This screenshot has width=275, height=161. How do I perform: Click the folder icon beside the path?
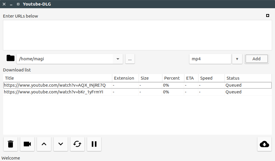(x=11, y=58)
